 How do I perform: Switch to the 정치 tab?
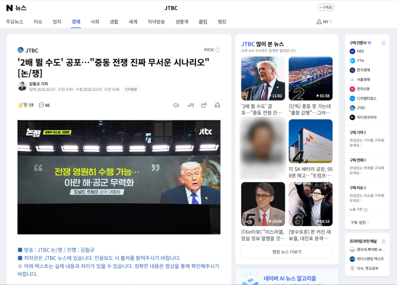[57, 22]
